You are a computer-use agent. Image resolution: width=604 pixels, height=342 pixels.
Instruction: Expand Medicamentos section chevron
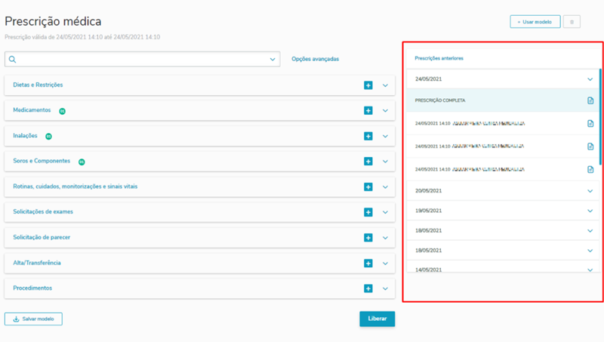[385, 111]
